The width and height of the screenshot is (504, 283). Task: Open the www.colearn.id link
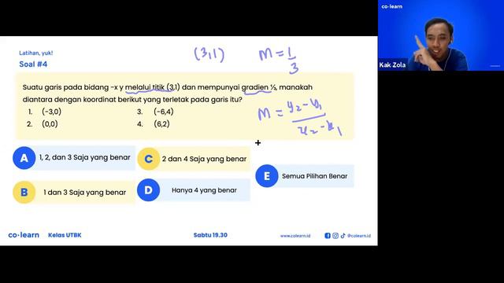(295, 236)
